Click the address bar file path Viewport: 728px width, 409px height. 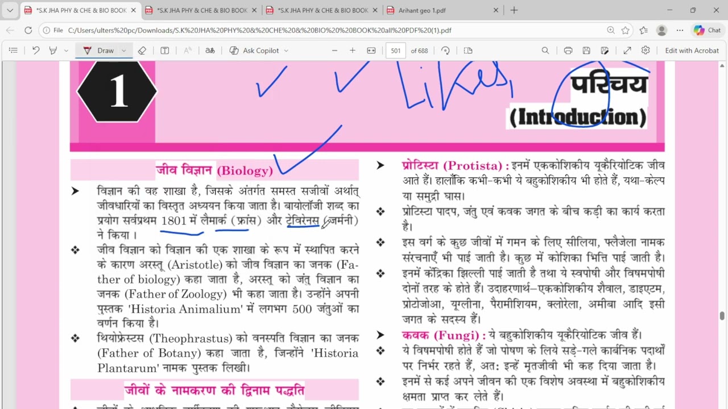(x=259, y=30)
